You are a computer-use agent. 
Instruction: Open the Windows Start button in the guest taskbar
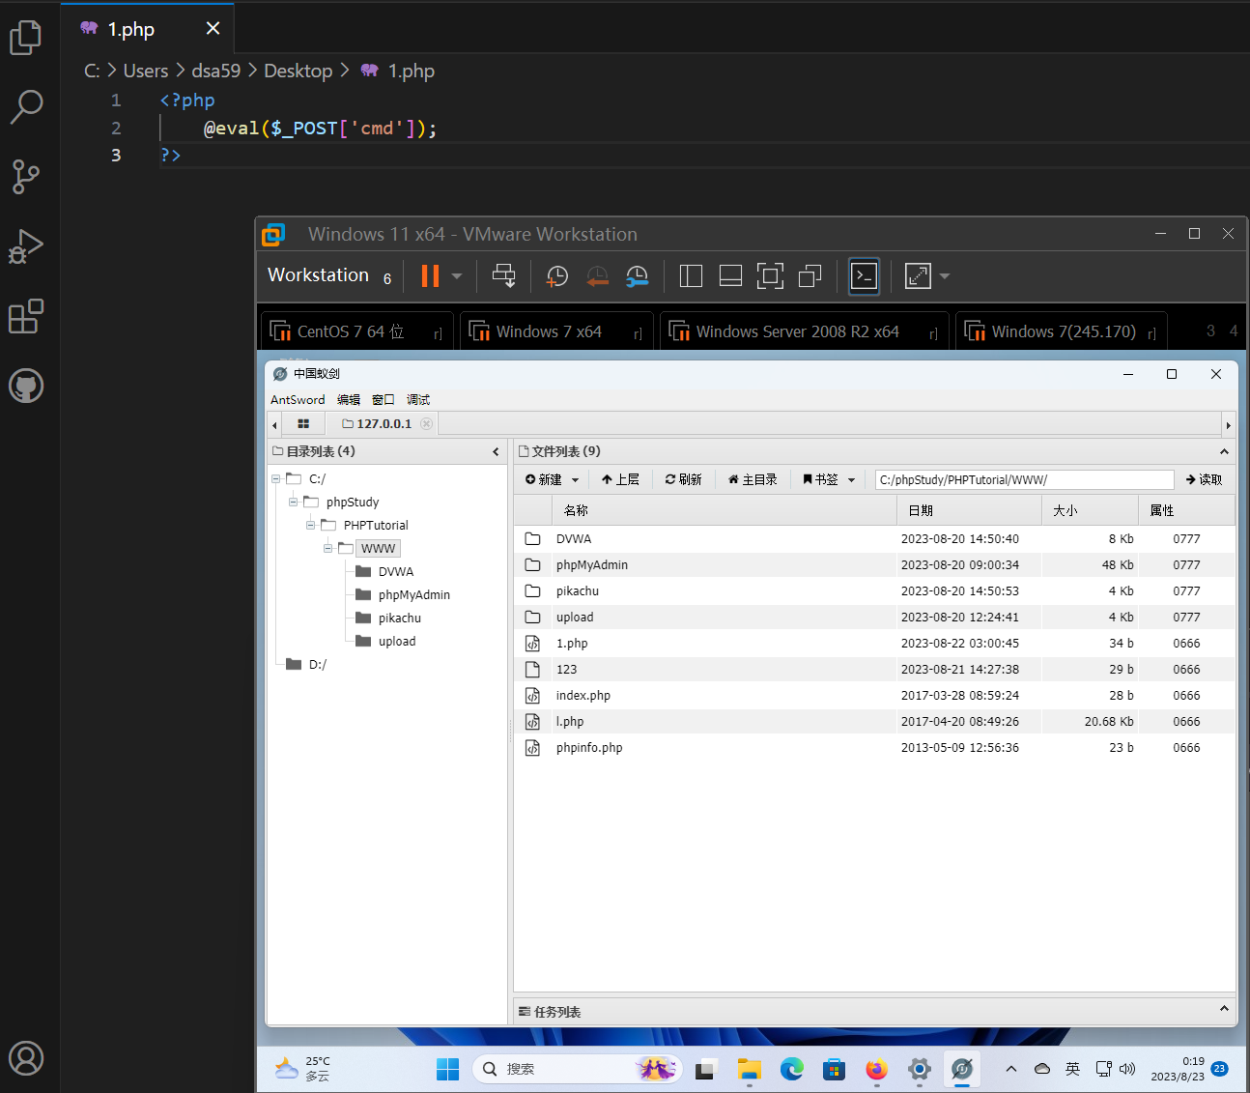(447, 1069)
